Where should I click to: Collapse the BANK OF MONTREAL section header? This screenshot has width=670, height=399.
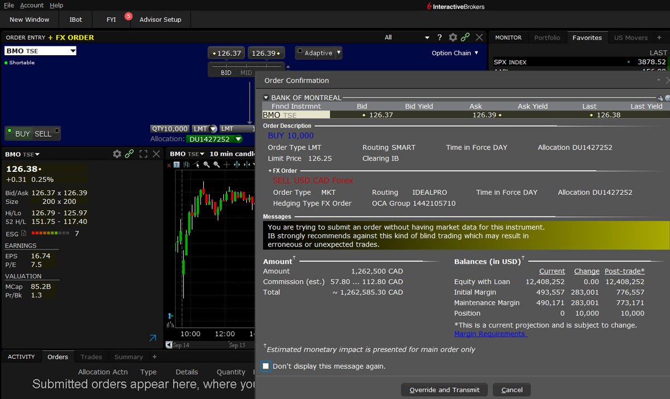265,97
